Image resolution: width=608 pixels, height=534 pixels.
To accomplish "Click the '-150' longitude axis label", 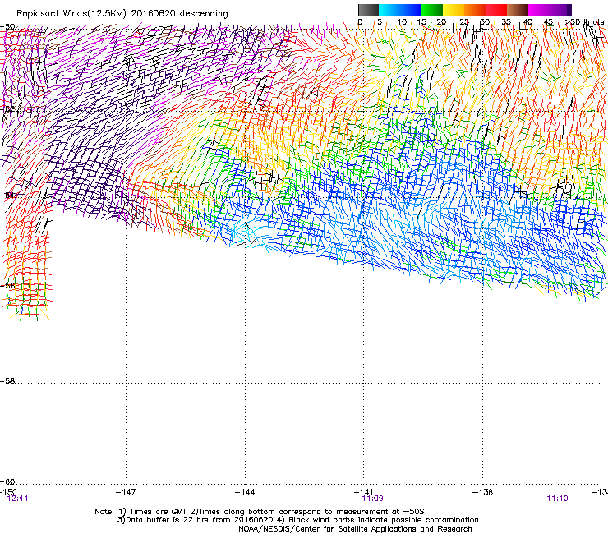I will click(8, 492).
